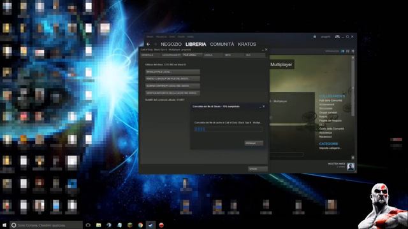
Task: Click ESEGUI IL BACKUP DEI FILE button
Action: point(173,79)
